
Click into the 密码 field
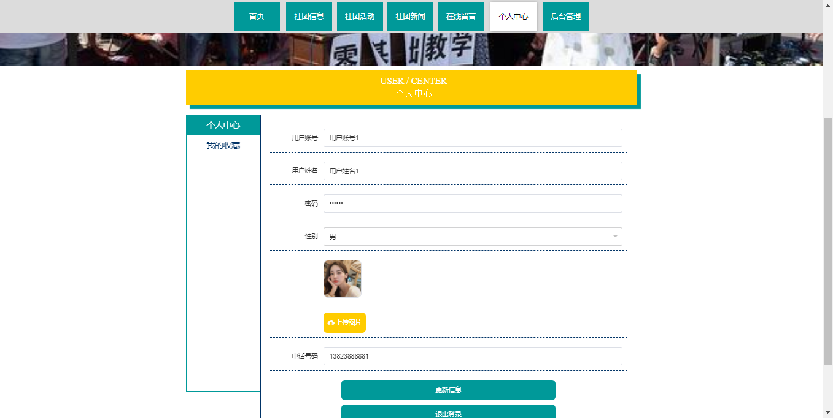click(x=473, y=203)
